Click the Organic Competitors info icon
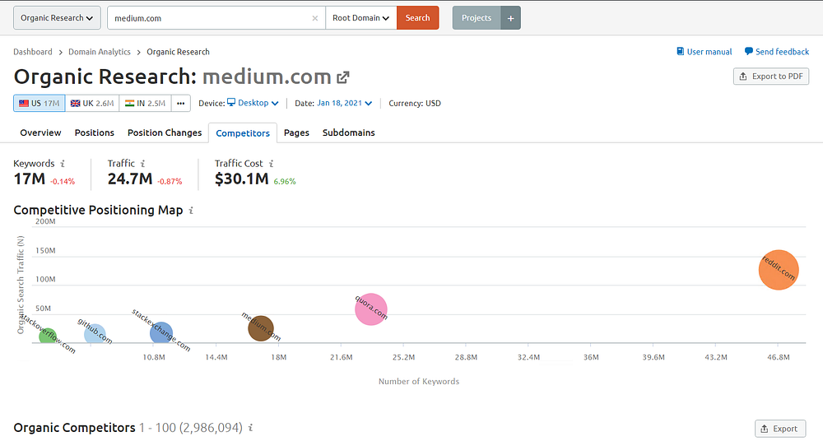Screen dimensions: 823x441 click(250, 428)
